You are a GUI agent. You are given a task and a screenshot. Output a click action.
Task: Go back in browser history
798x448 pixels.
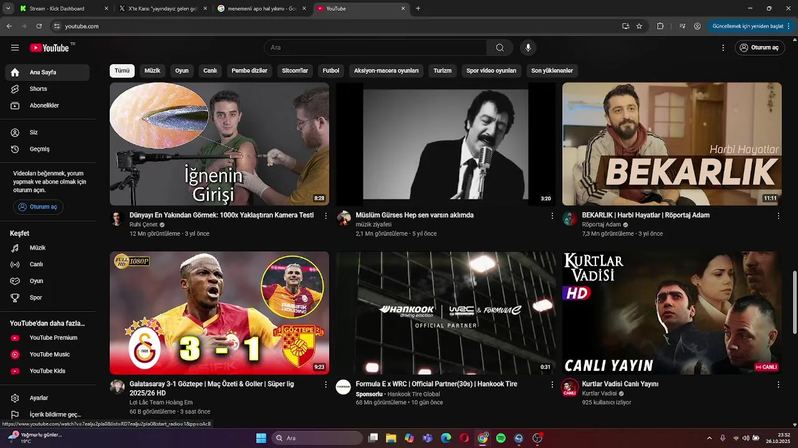tap(9, 26)
